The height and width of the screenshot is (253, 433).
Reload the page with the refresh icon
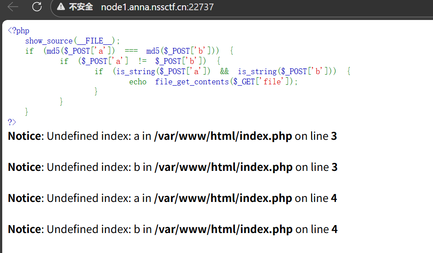point(37,7)
